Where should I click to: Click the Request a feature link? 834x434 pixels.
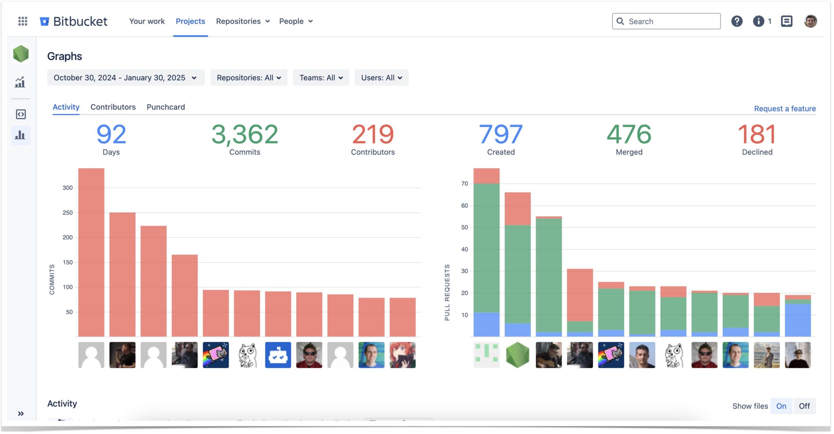pos(785,108)
